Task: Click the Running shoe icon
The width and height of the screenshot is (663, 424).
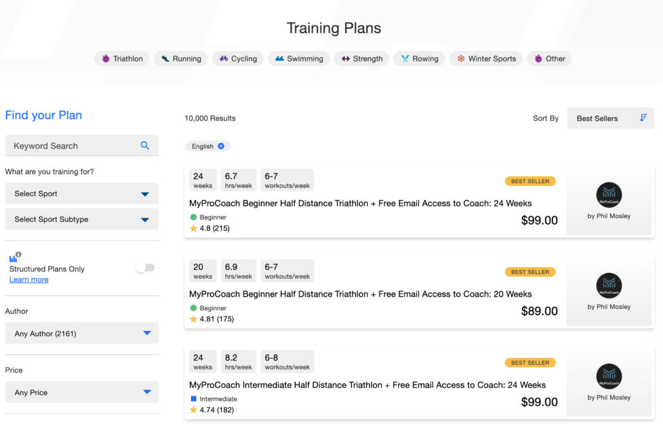Action: (165, 58)
